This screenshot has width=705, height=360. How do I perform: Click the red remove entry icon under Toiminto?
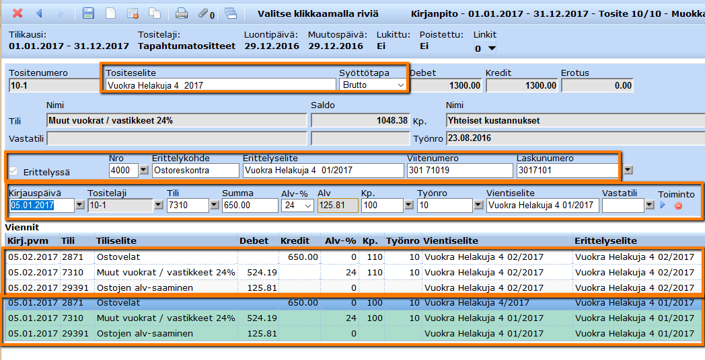[x=678, y=206]
